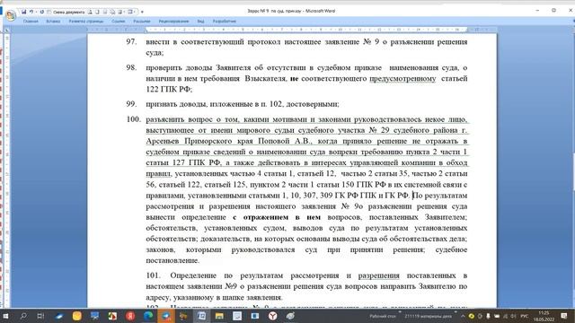575x323 pixels.
Task: Open the Разработчик ribbon tab
Action: pyautogui.click(x=225, y=22)
